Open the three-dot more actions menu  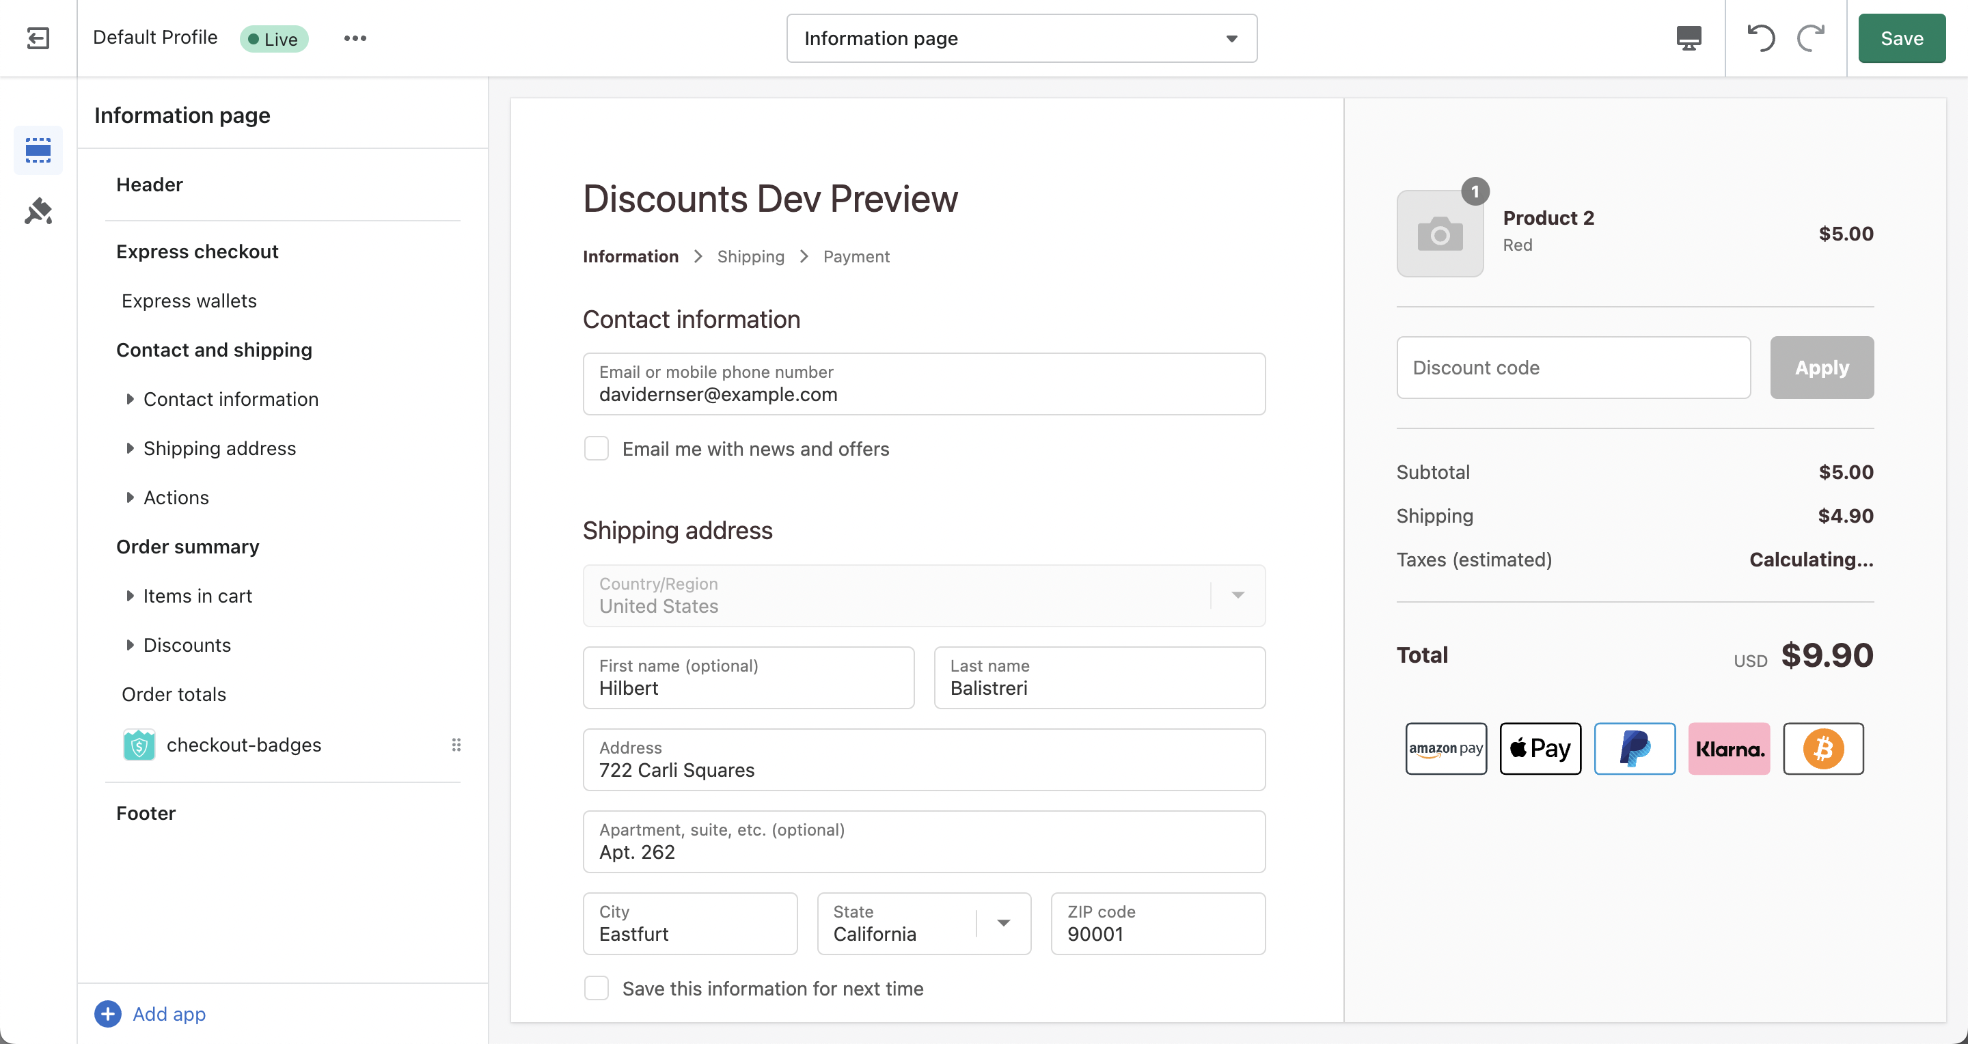tap(355, 38)
